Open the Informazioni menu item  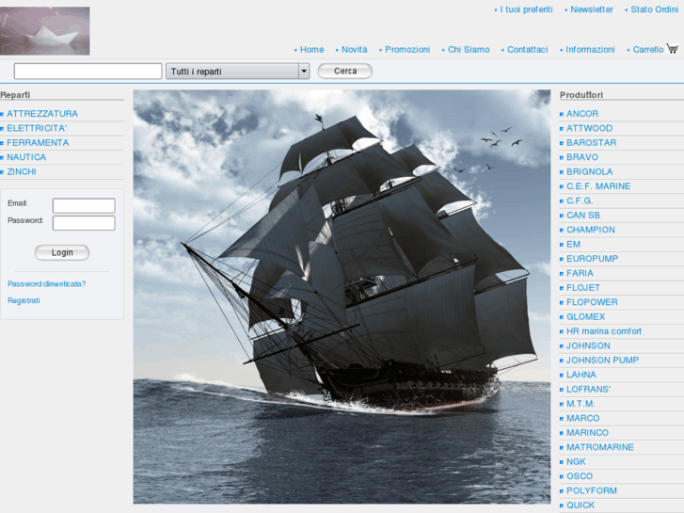590,49
